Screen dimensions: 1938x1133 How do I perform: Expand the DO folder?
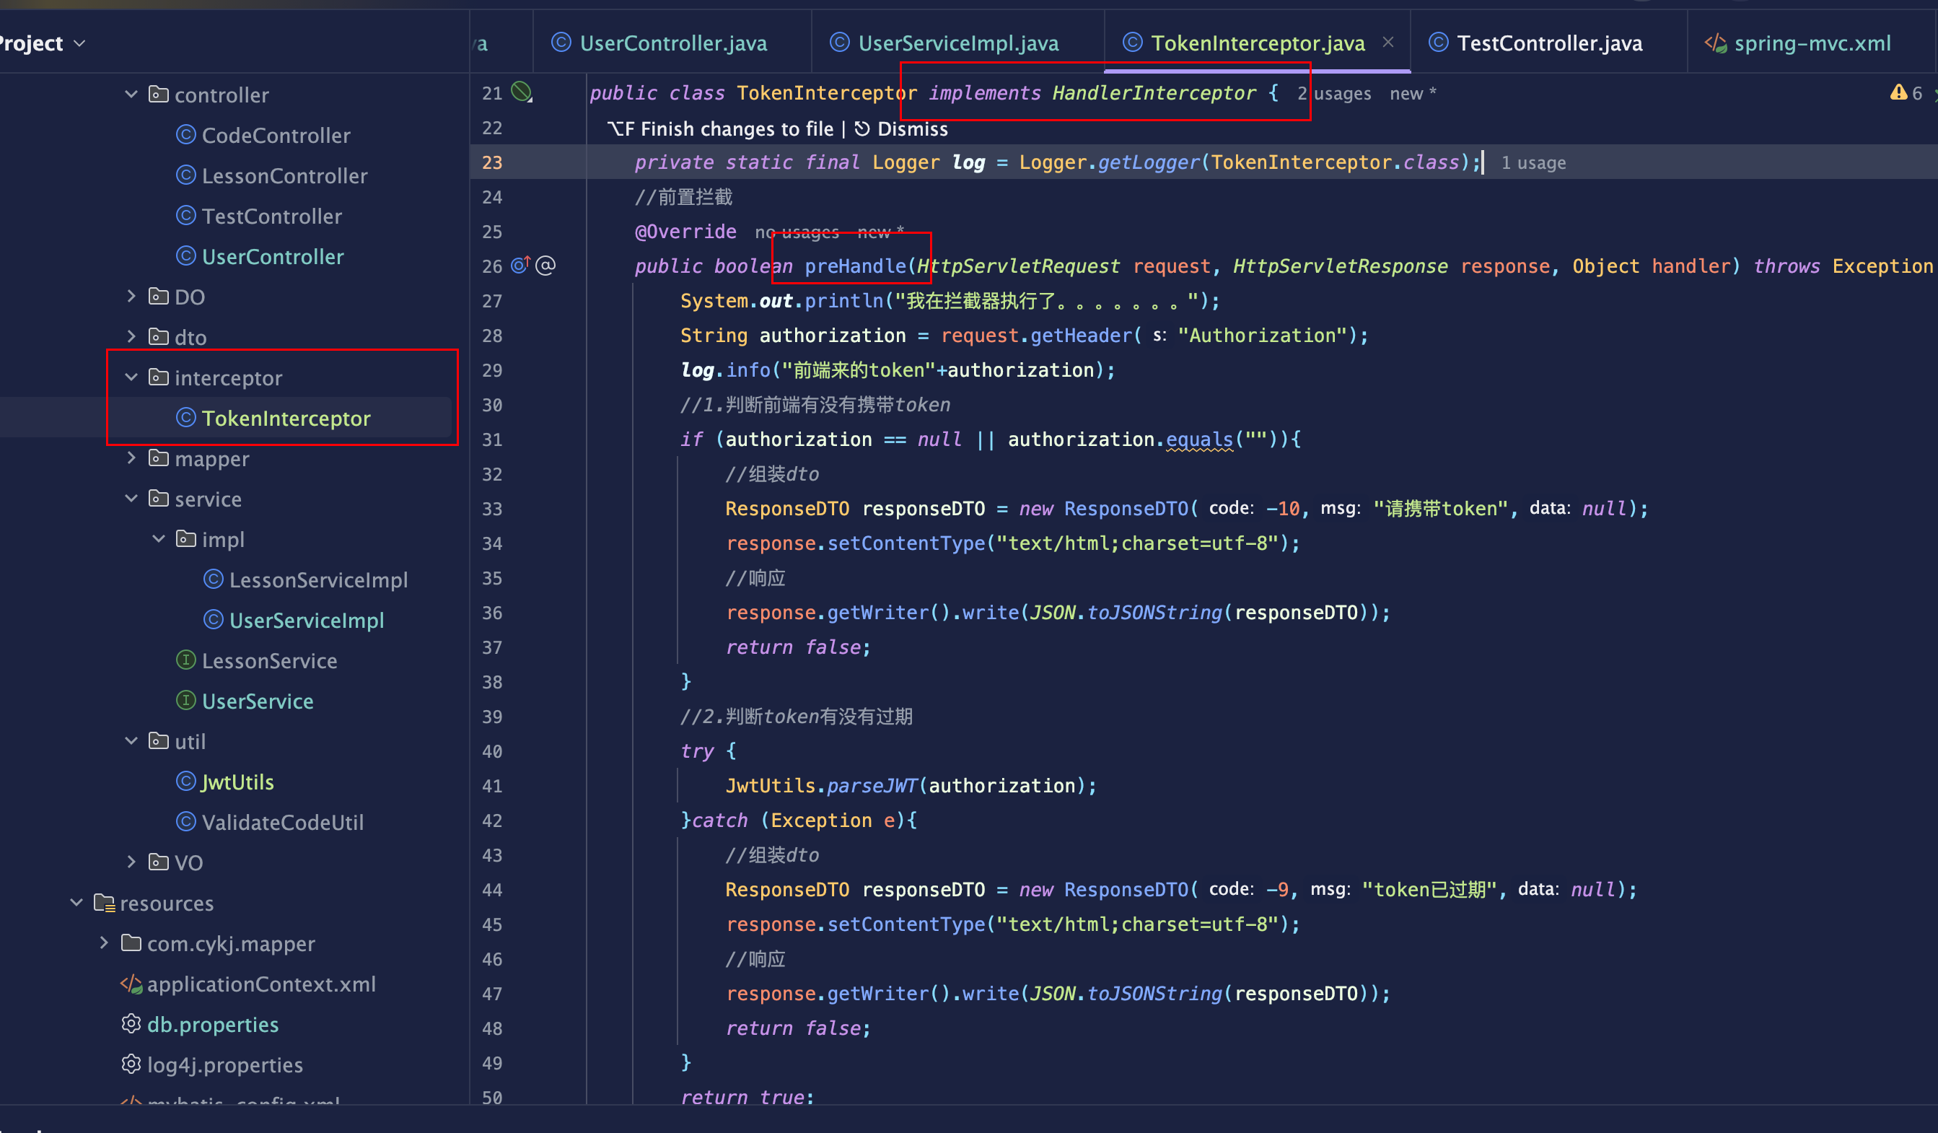131,296
